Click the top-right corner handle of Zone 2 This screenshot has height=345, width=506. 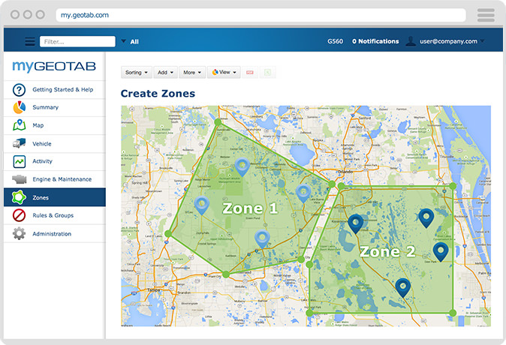(x=453, y=186)
